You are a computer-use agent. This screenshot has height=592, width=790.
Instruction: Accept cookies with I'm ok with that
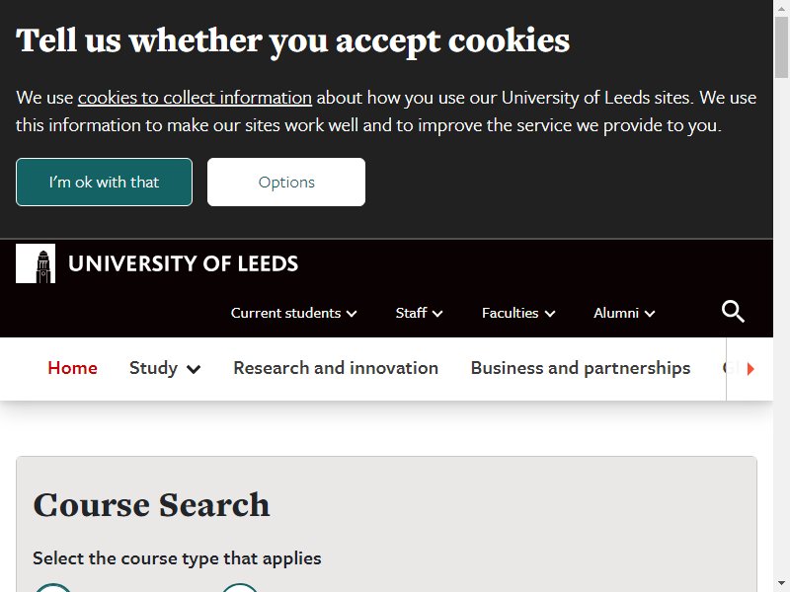pos(104,182)
